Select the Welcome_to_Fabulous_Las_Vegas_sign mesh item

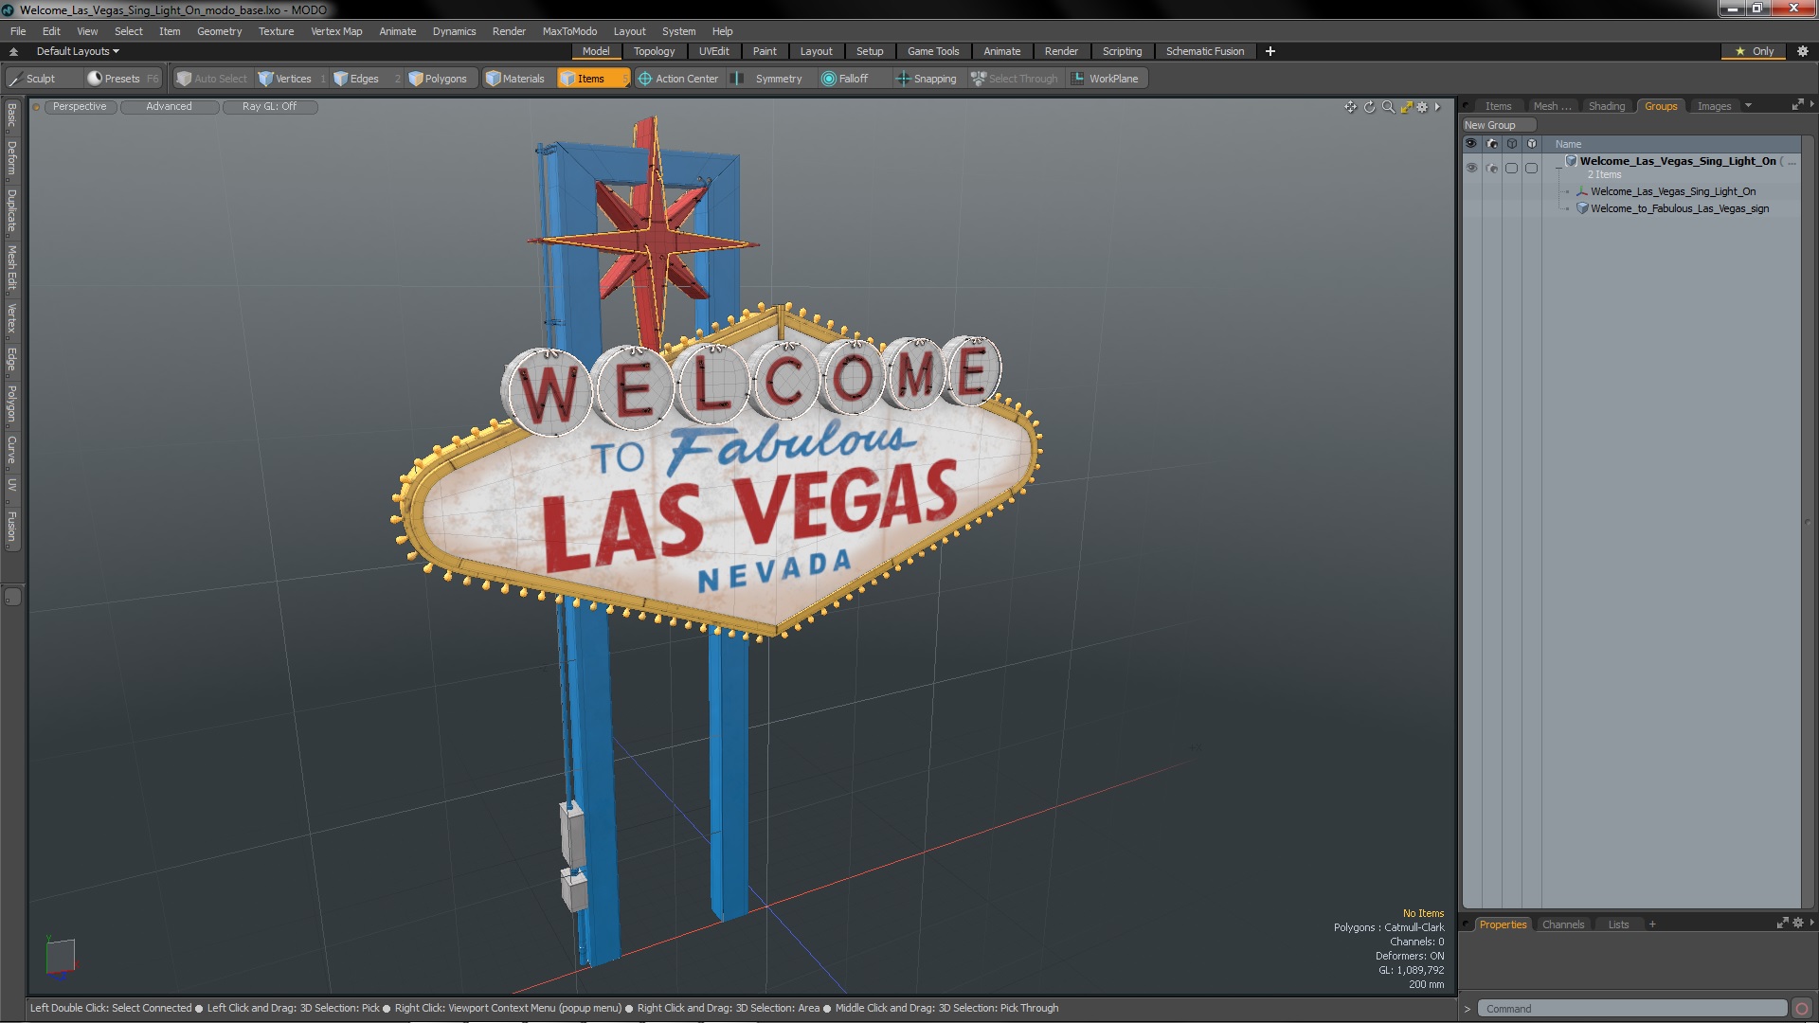click(x=1680, y=208)
